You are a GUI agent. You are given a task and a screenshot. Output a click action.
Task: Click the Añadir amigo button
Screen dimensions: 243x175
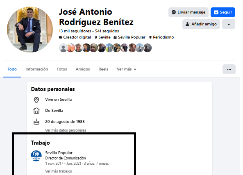201,24
